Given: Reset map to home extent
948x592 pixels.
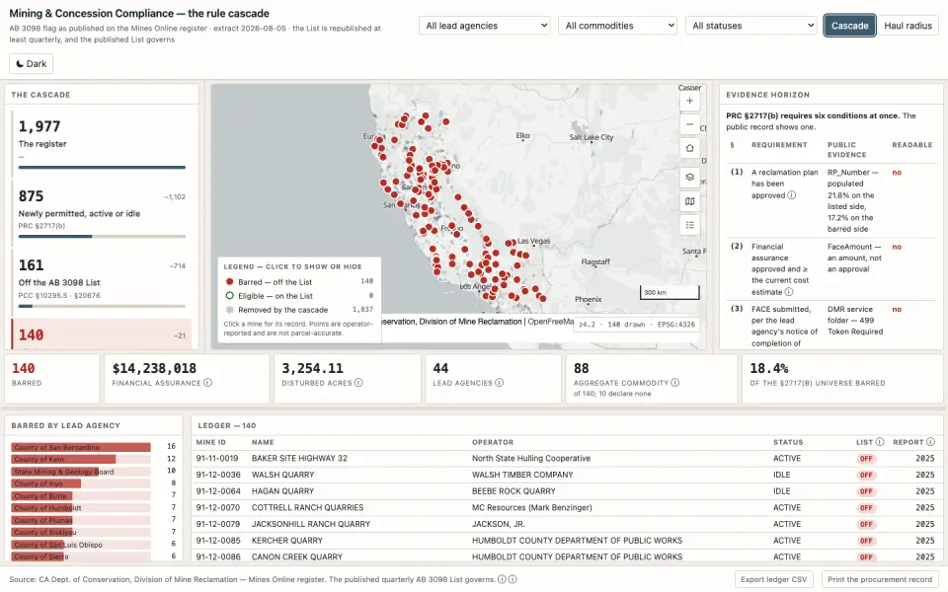Looking at the screenshot, I should click(x=690, y=148).
